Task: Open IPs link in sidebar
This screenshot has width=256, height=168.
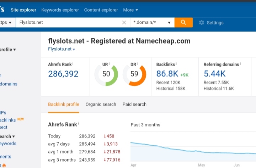Action: (3, 113)
